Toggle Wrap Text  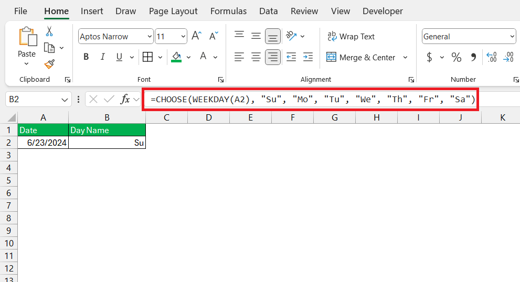[x=351, y=37]
